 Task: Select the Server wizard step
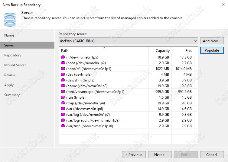pyautogui.click(x=27, y=45)
